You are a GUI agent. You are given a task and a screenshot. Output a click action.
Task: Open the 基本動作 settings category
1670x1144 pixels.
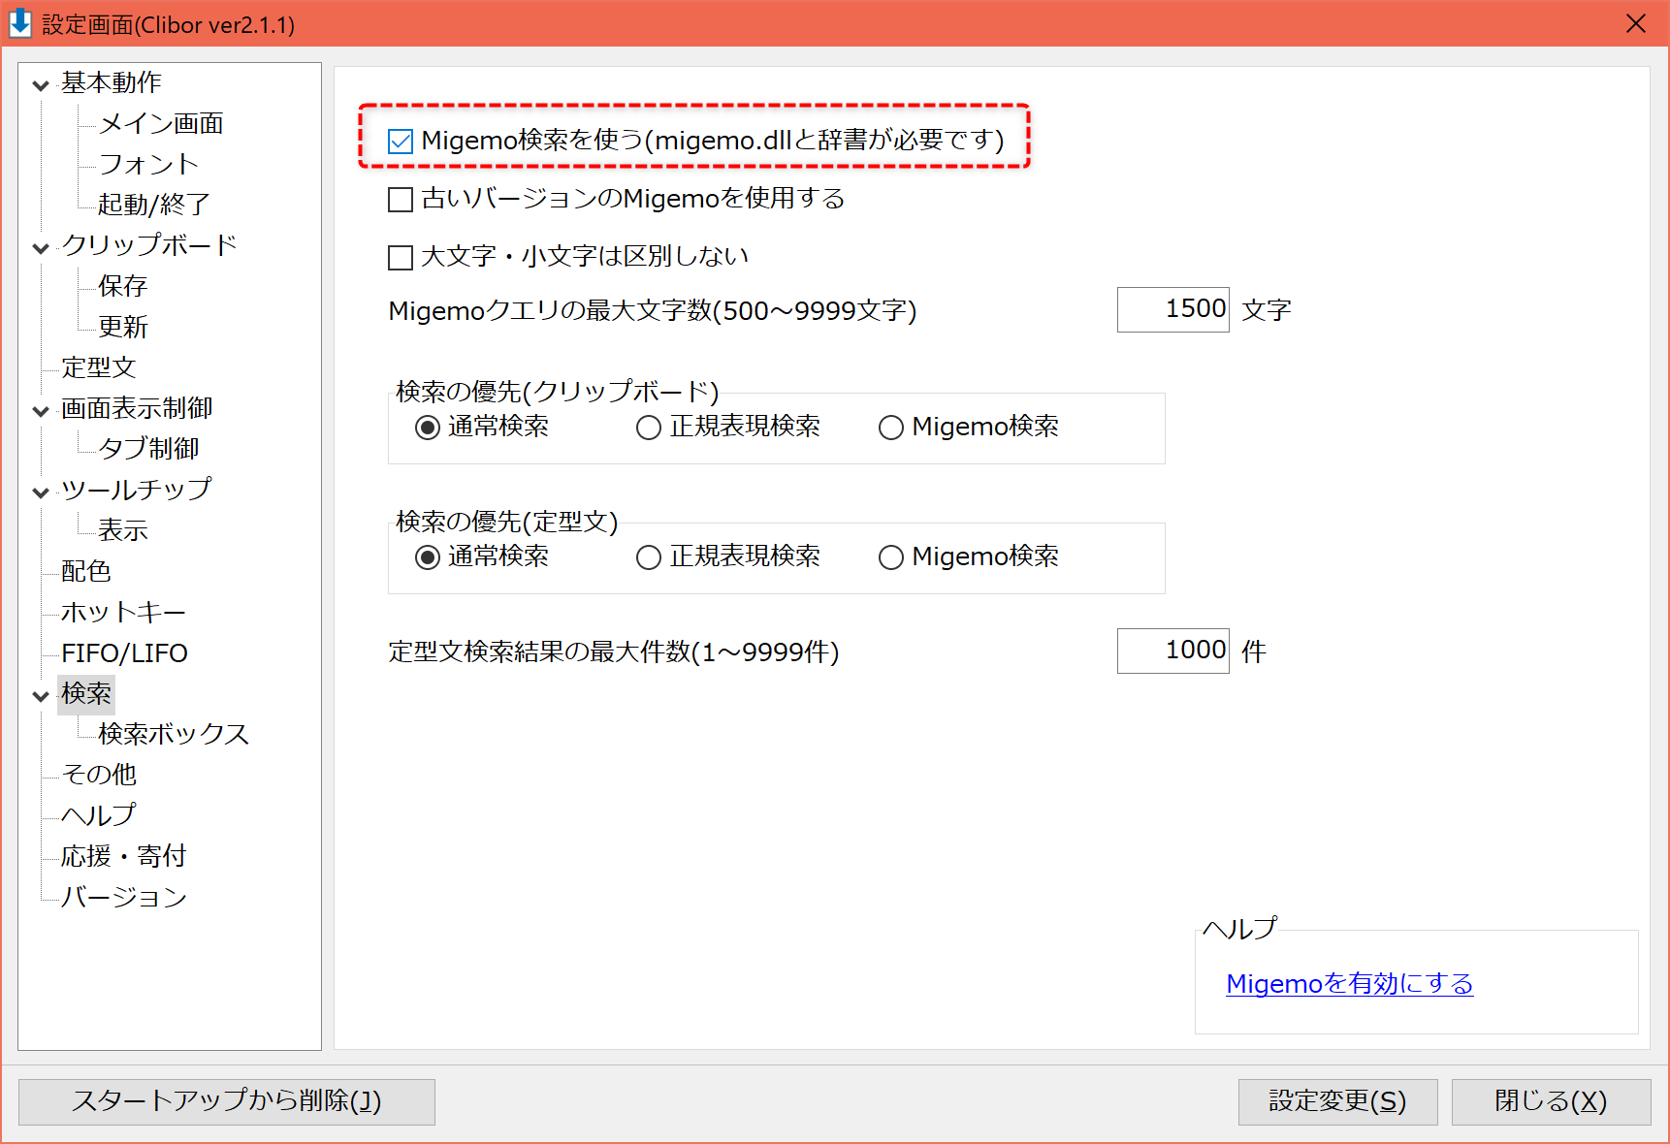point(112,82)
